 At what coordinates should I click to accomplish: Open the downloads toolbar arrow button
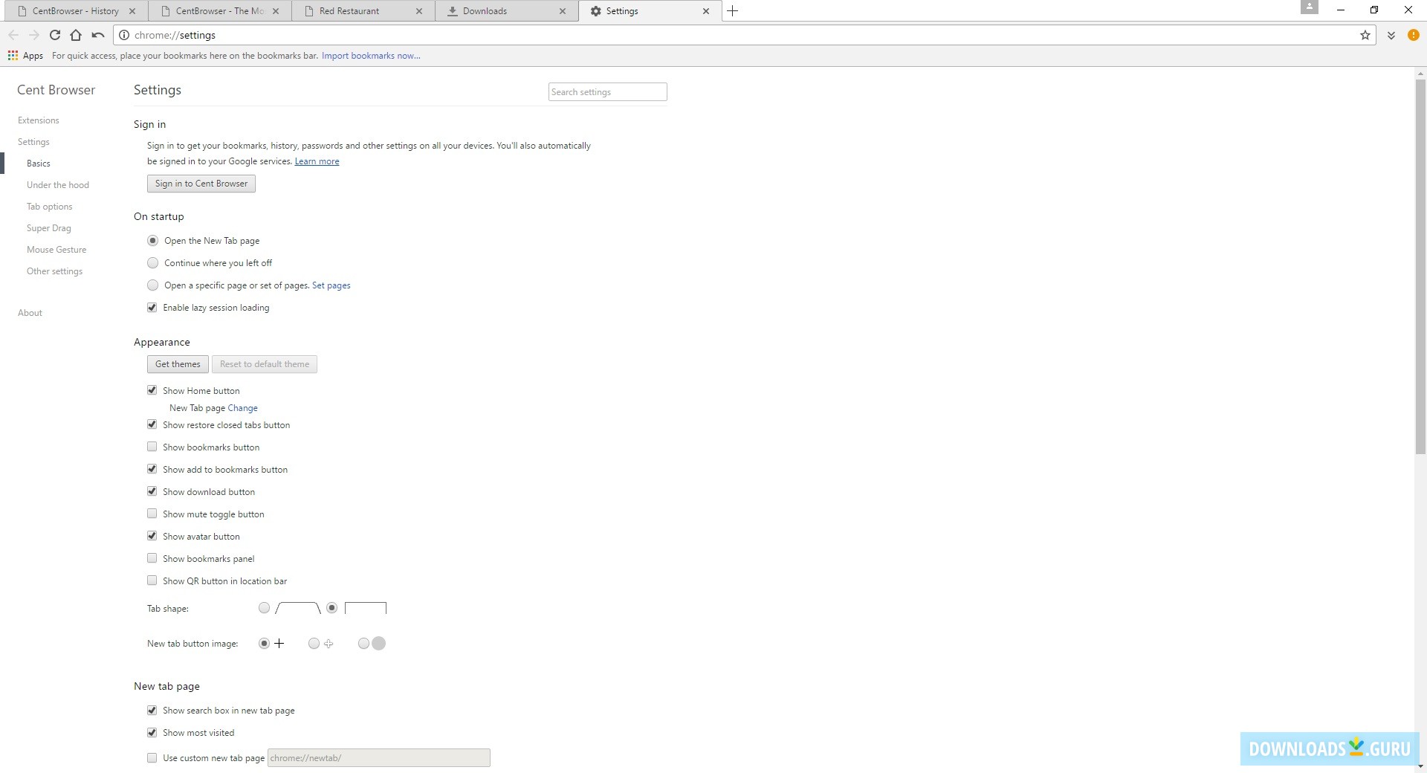click(1391, 35)
